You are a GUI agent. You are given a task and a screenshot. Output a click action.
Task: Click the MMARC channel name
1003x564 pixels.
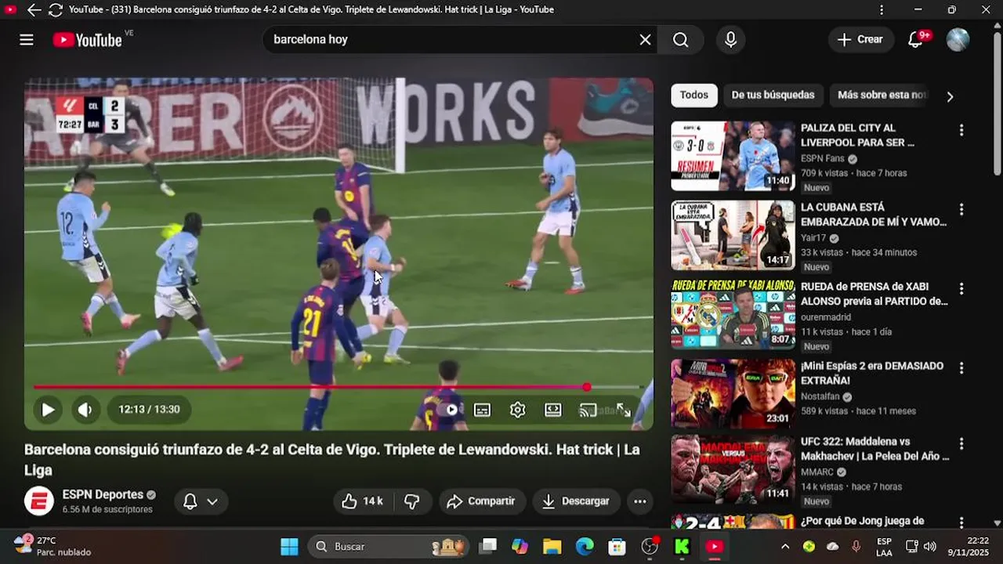tap(817, 472)
